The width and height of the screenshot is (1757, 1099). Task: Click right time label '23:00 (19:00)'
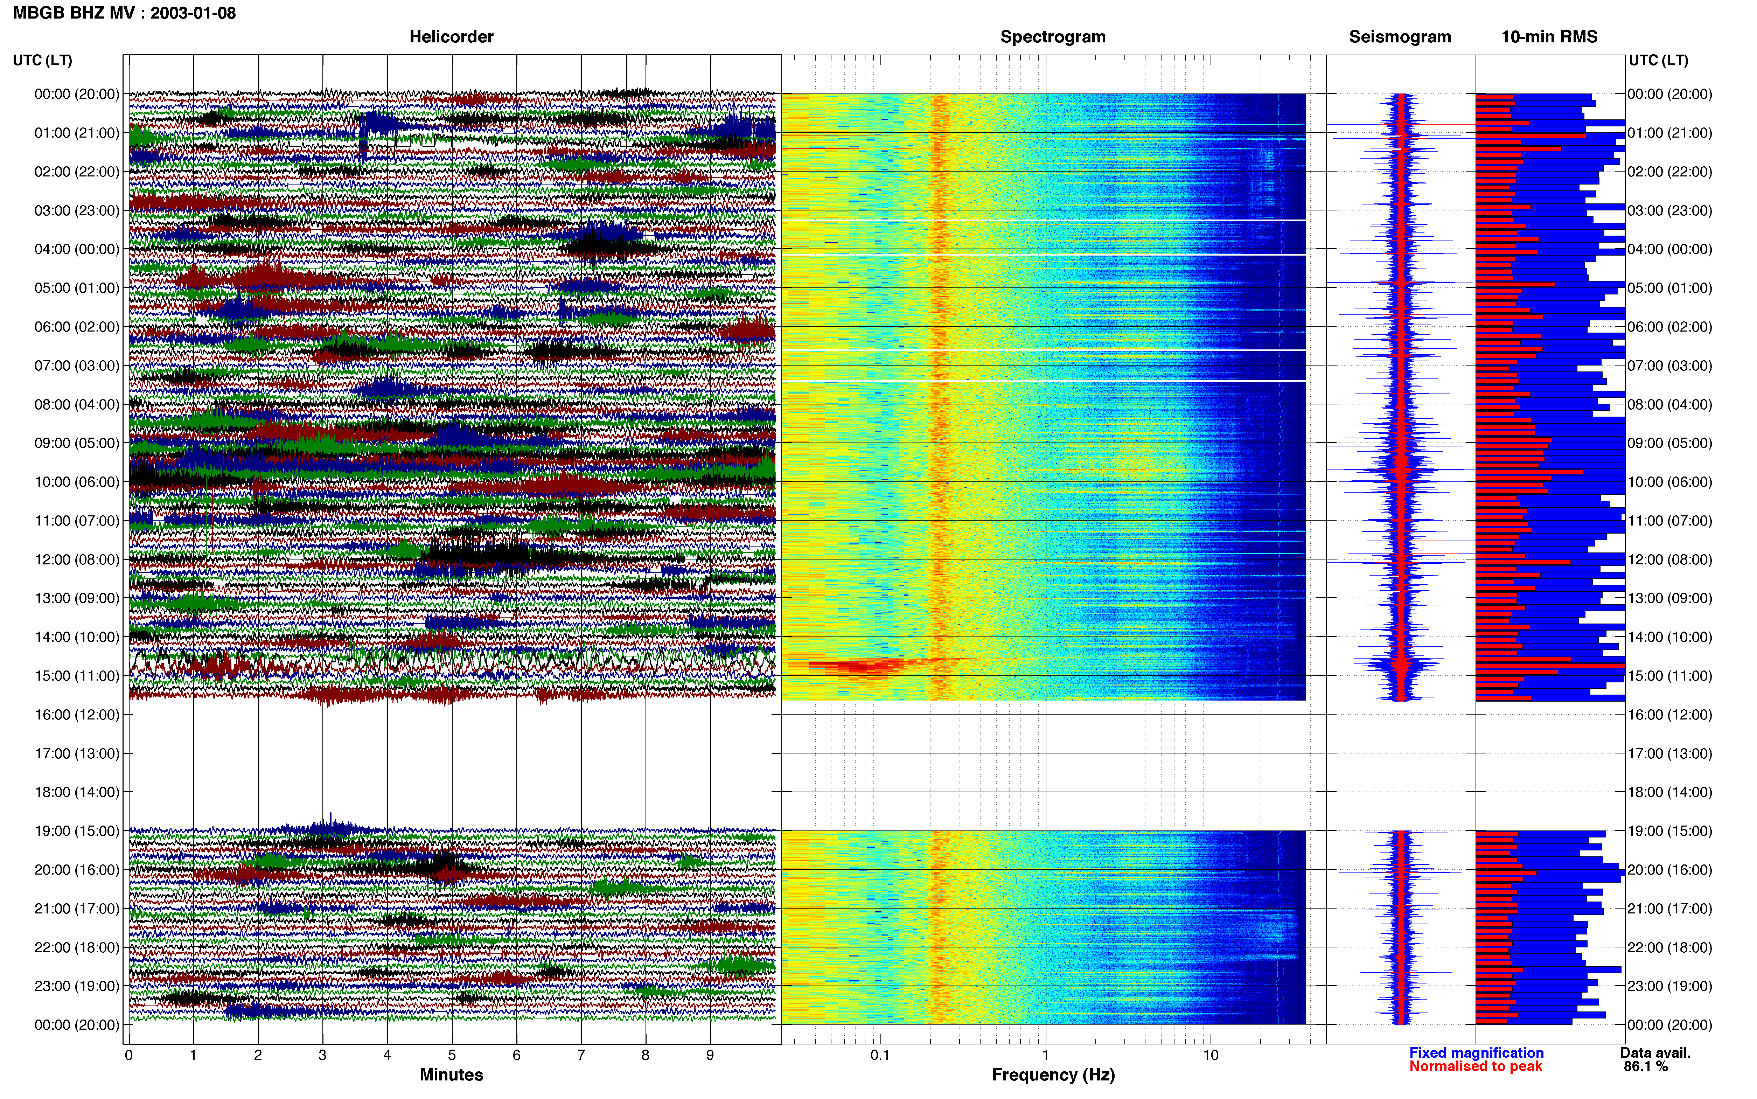point(1670,986)
